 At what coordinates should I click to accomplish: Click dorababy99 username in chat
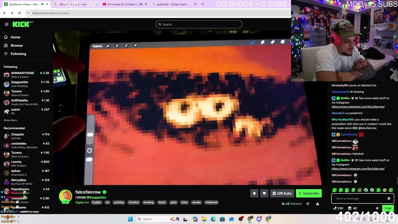[340, 85]
